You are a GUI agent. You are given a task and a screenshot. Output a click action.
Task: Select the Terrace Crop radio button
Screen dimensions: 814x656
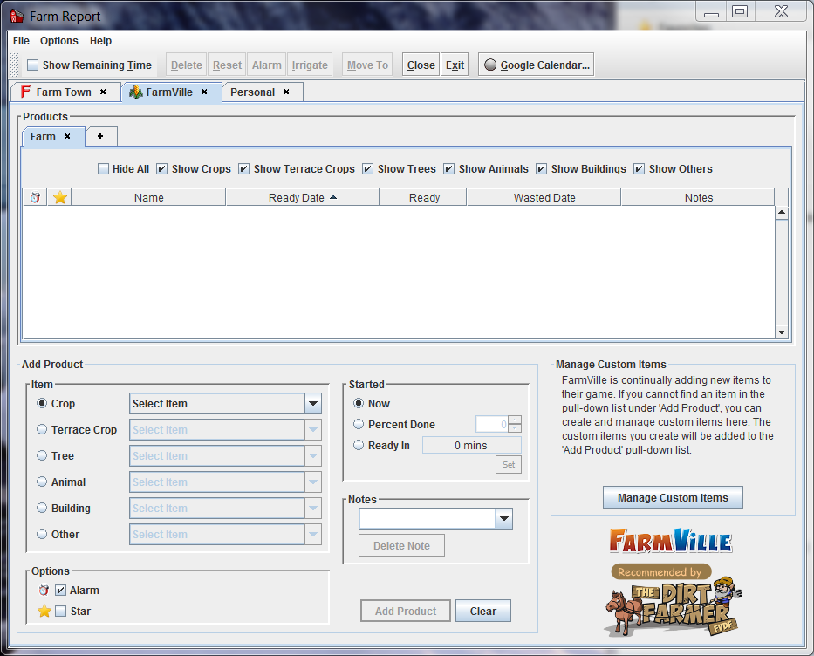click(x=42, y=429)
